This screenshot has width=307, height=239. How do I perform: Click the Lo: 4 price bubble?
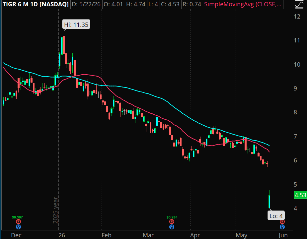pos(276,216)
